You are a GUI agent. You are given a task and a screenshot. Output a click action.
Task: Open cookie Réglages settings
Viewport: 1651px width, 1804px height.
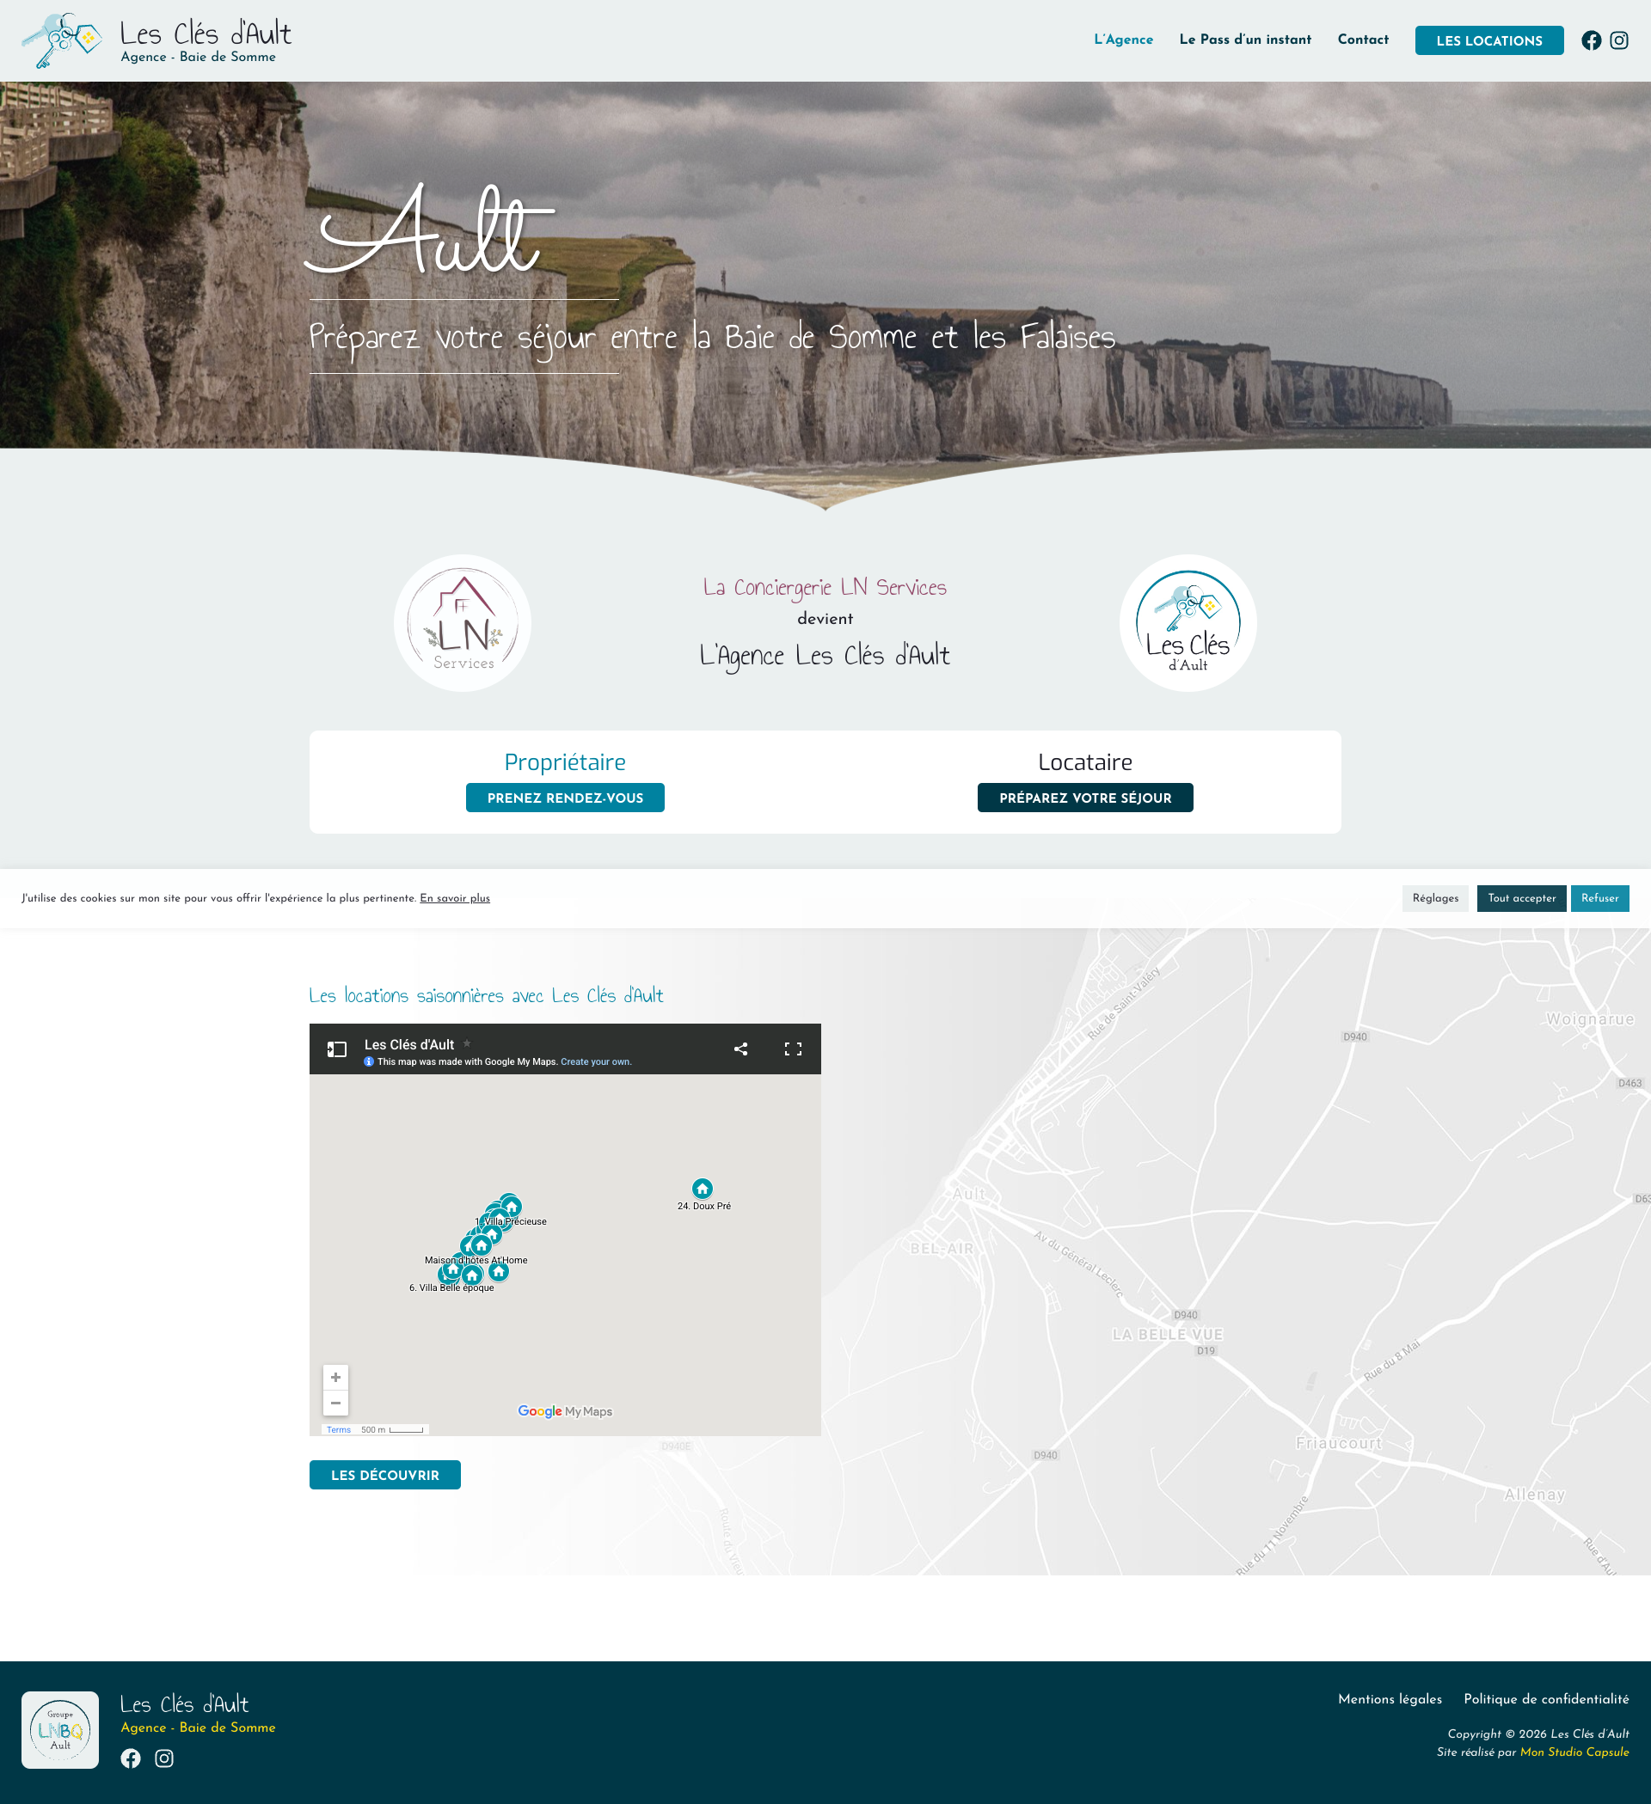tap(1435, 898)
